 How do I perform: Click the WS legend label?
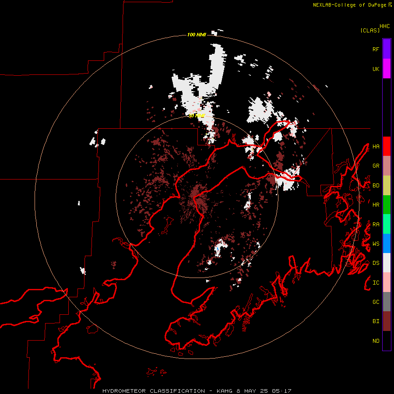(x=376, y=244)
